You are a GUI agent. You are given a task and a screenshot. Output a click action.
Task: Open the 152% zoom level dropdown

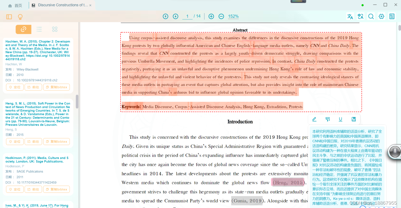[x=233, y=16]
